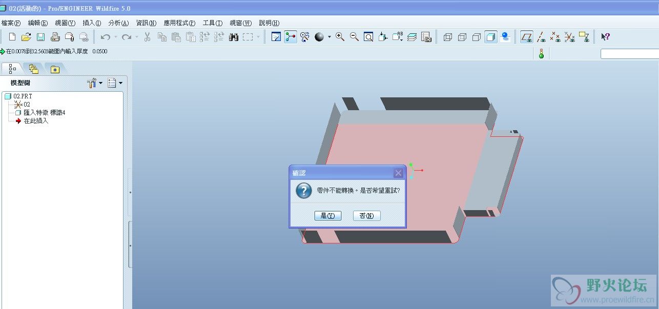Click the reorient view icon

(x=383, y=37)
